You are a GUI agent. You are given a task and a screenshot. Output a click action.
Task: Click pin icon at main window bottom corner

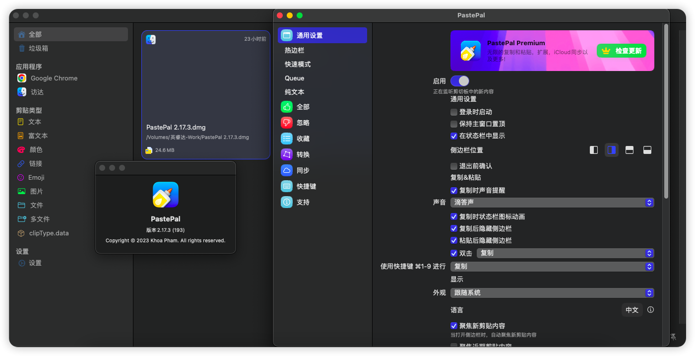pyautogui.click(x=673, y=337)
